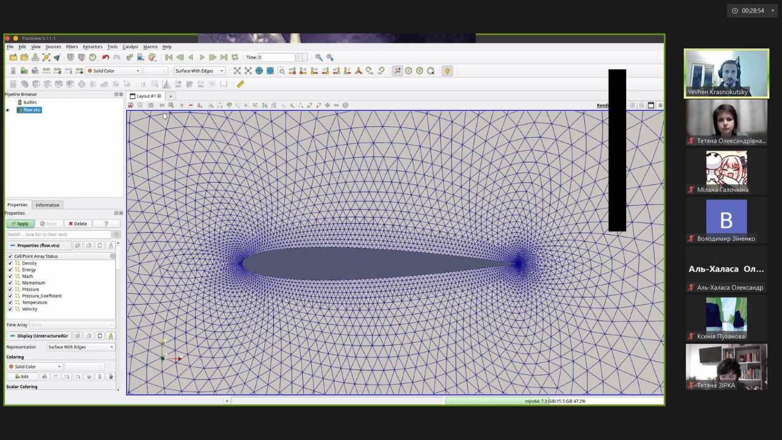Open the Filters menu
This screenshot has width=782, height=440.
[71, 46]
